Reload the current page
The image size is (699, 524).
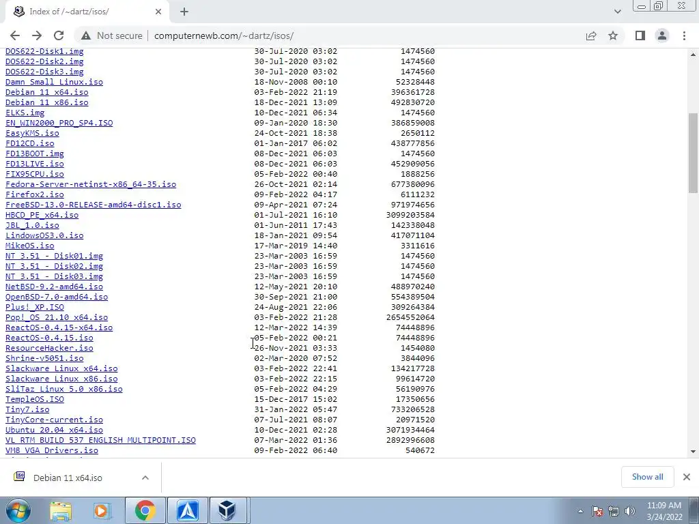59,35
